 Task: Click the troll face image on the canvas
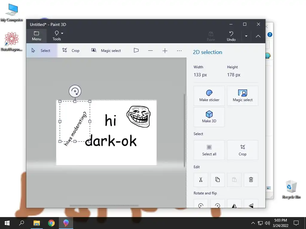pyautogui.click(x=139, y=117)
